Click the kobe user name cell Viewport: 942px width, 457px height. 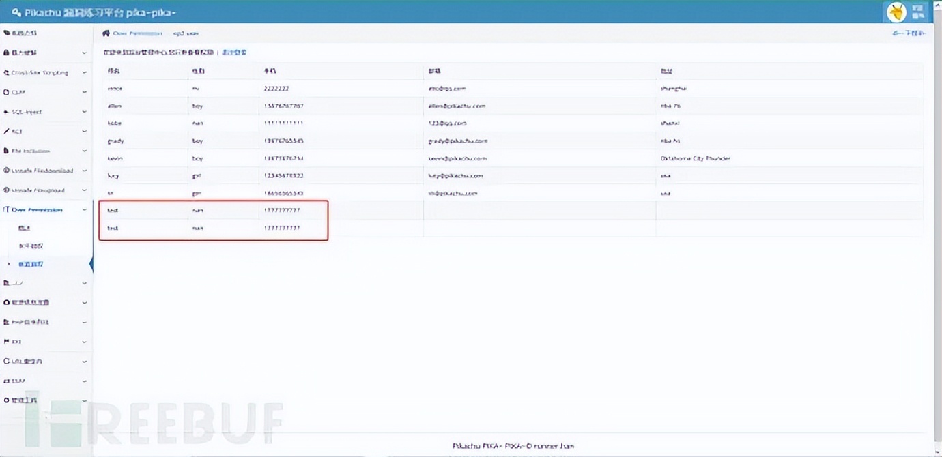(x=114, y=123)
